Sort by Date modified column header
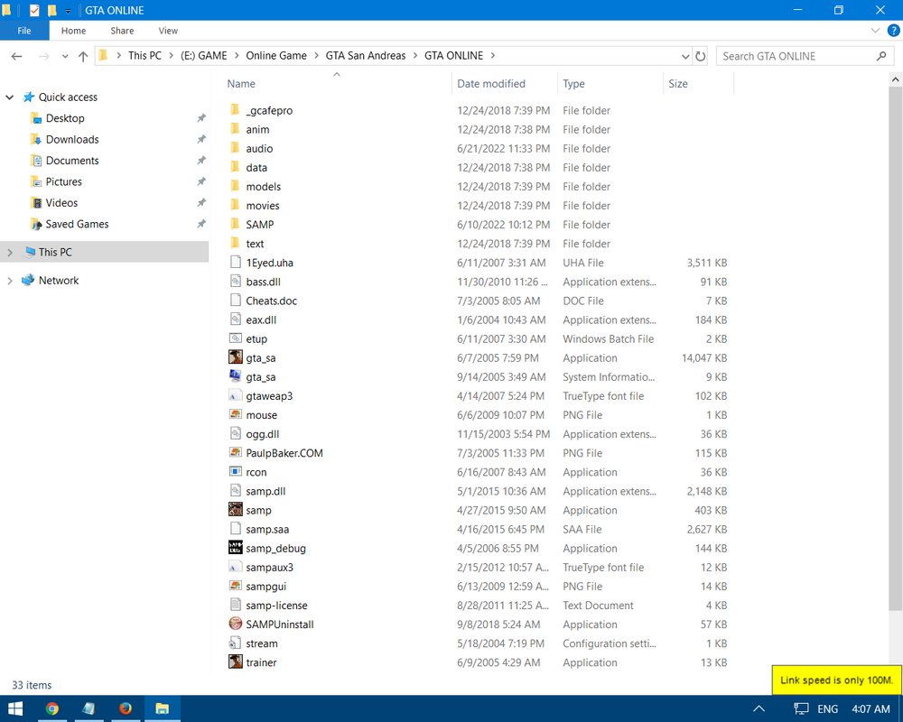The height and width of the screenshot is (722, 903). coord(505,84)
